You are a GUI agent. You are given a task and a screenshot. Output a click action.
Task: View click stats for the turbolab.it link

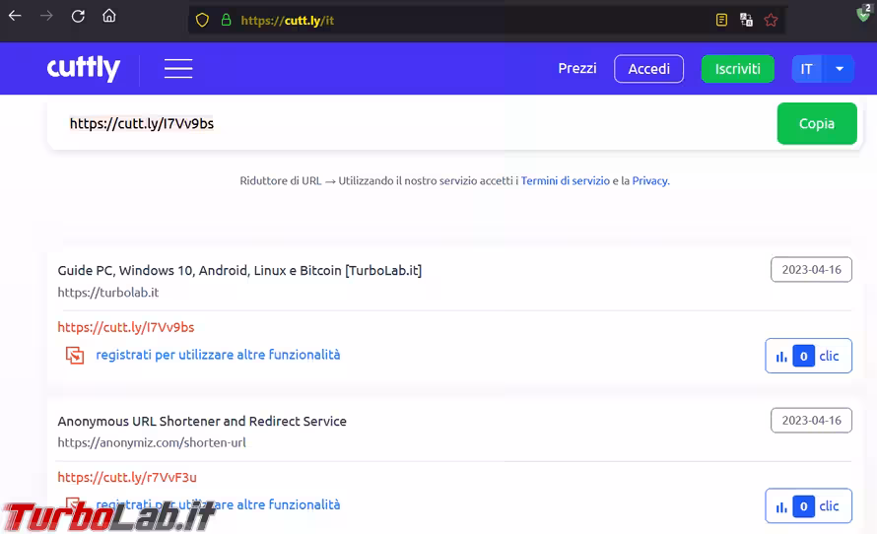[808, 356]
